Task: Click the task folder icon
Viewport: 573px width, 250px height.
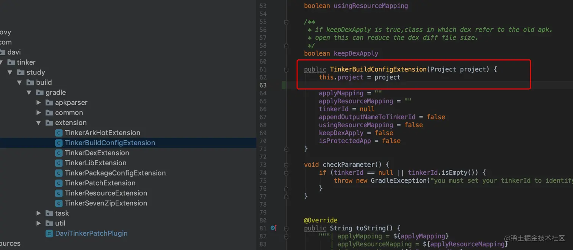Action: [x=49, y=213]
